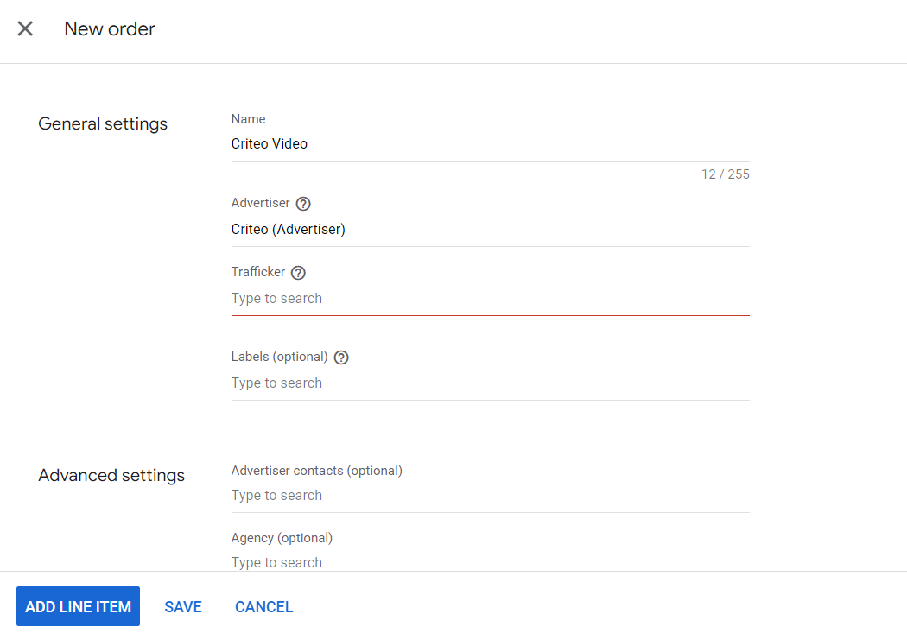
Task: Click the Name field containing Criteo Video
Action: pos(490,144)
